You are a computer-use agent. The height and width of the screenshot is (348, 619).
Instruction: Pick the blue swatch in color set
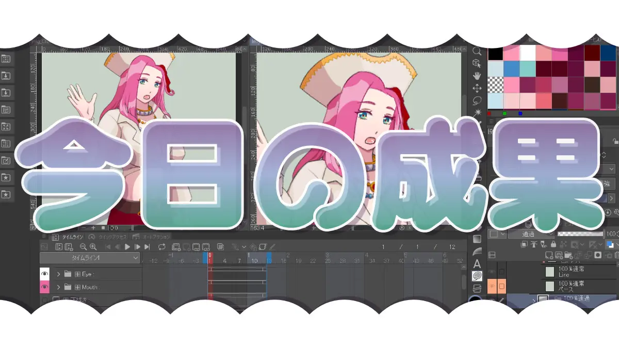511,69
